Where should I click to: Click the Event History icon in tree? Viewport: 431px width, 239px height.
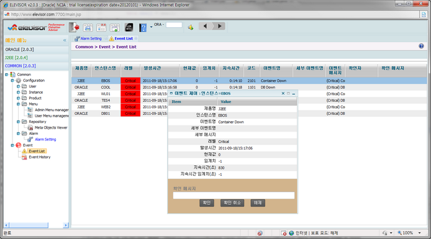[x=24, y=157]
